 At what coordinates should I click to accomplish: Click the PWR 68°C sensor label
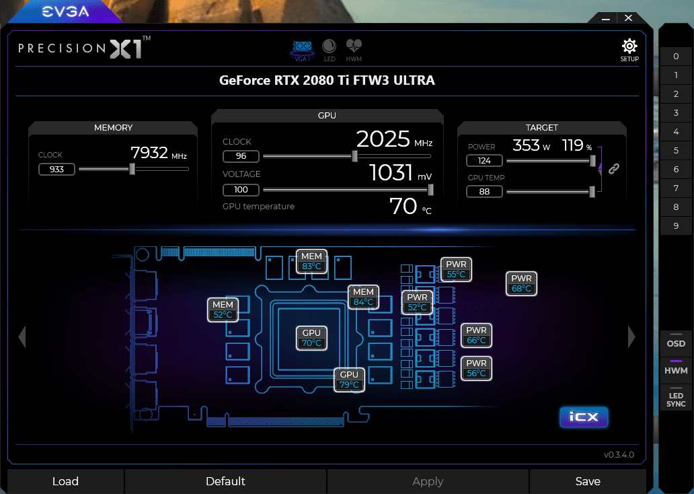click(x=521, y=283)
